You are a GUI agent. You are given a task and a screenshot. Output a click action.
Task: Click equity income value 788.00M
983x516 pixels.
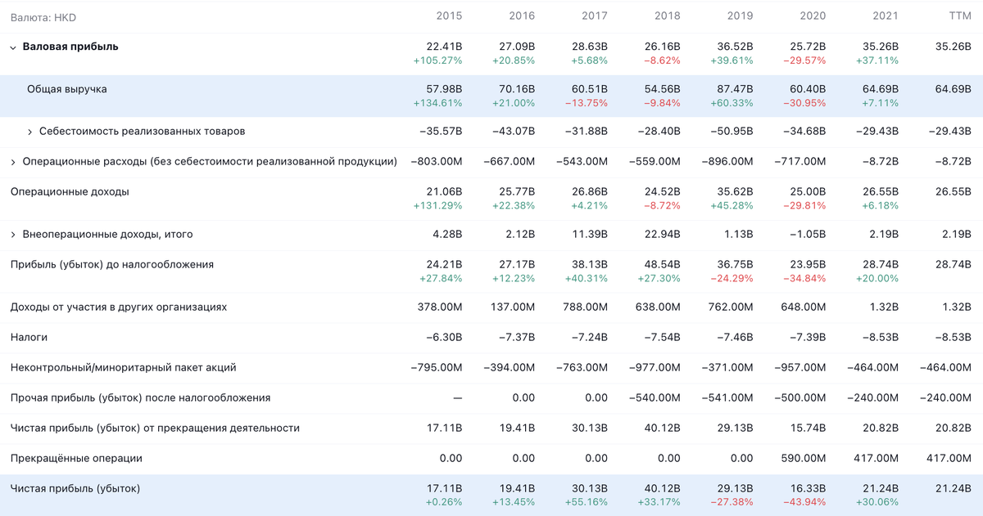[586, 307]
